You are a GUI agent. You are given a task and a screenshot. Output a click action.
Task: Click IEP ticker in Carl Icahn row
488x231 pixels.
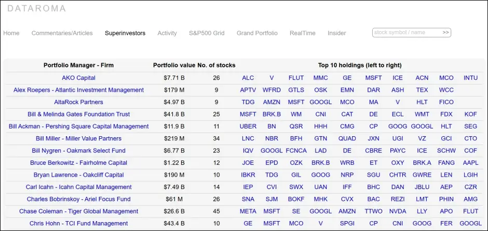pyautogui.click(x=248, y=187)
